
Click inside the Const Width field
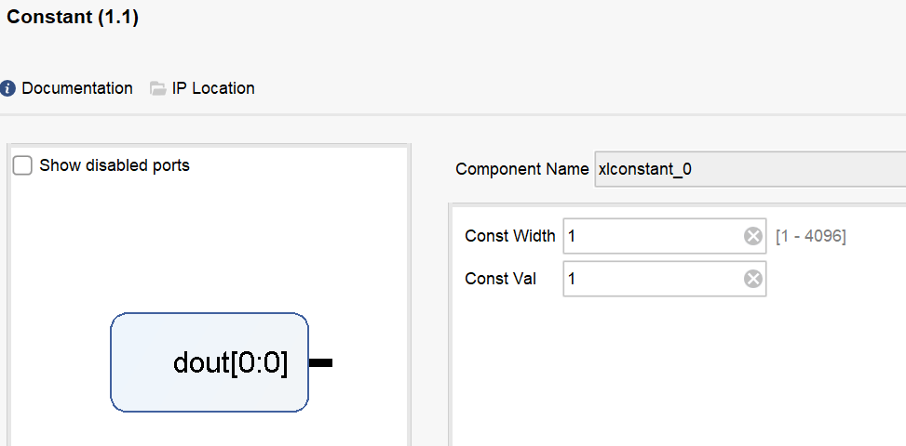[x=665, y=236]
